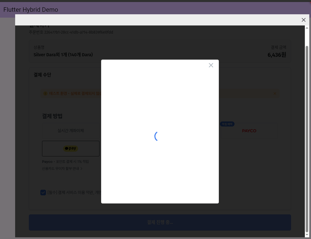This screenshot has width=311, height=239.
Task: Open 신용카드 무이자 할부 안내 link
Action: [62, 168]
